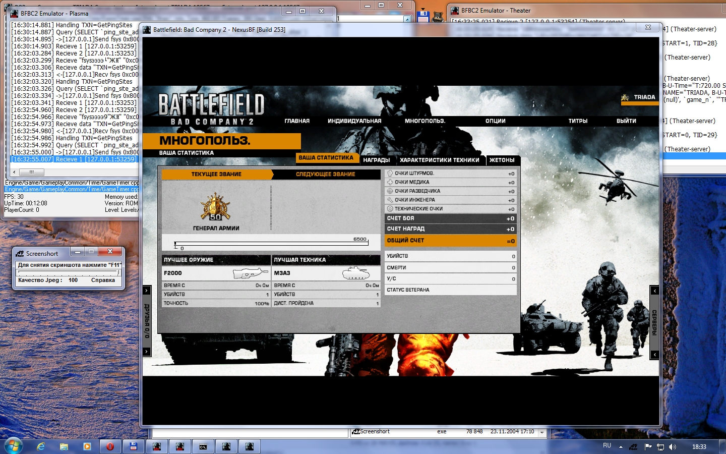
Task: Open the Opera browser taskbar icon
Action: (110, 446)
